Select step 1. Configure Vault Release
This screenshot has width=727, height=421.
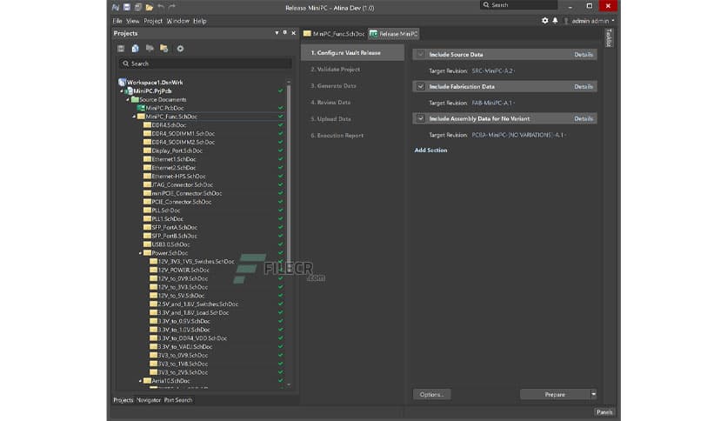352,52
